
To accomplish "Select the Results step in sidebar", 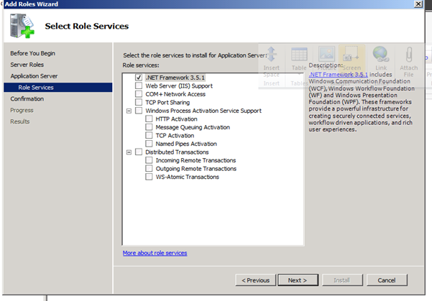I will click(x=20, y=121).
